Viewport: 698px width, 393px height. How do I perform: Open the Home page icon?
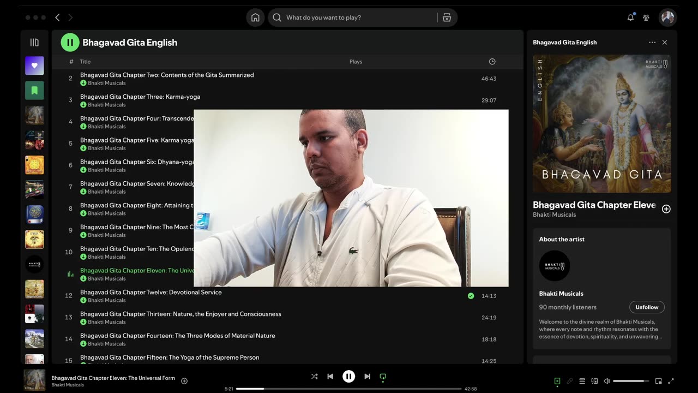(255, 17)
